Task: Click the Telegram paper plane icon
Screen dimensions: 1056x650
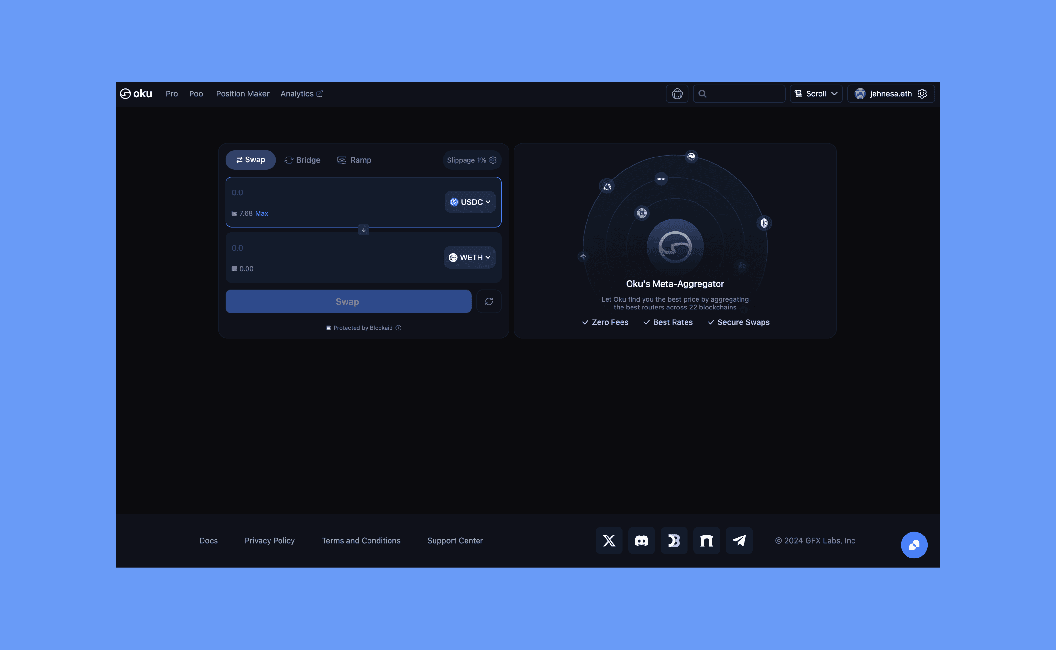Action: pyautogui.click(x=739, y=540)
